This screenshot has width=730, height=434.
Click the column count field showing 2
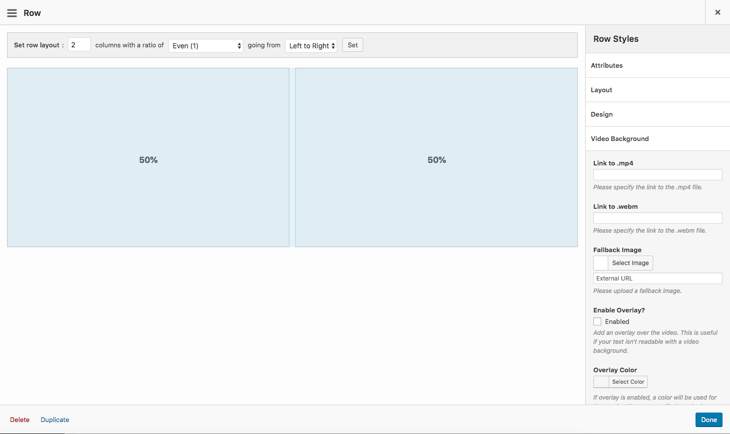(x=79, y=45)
